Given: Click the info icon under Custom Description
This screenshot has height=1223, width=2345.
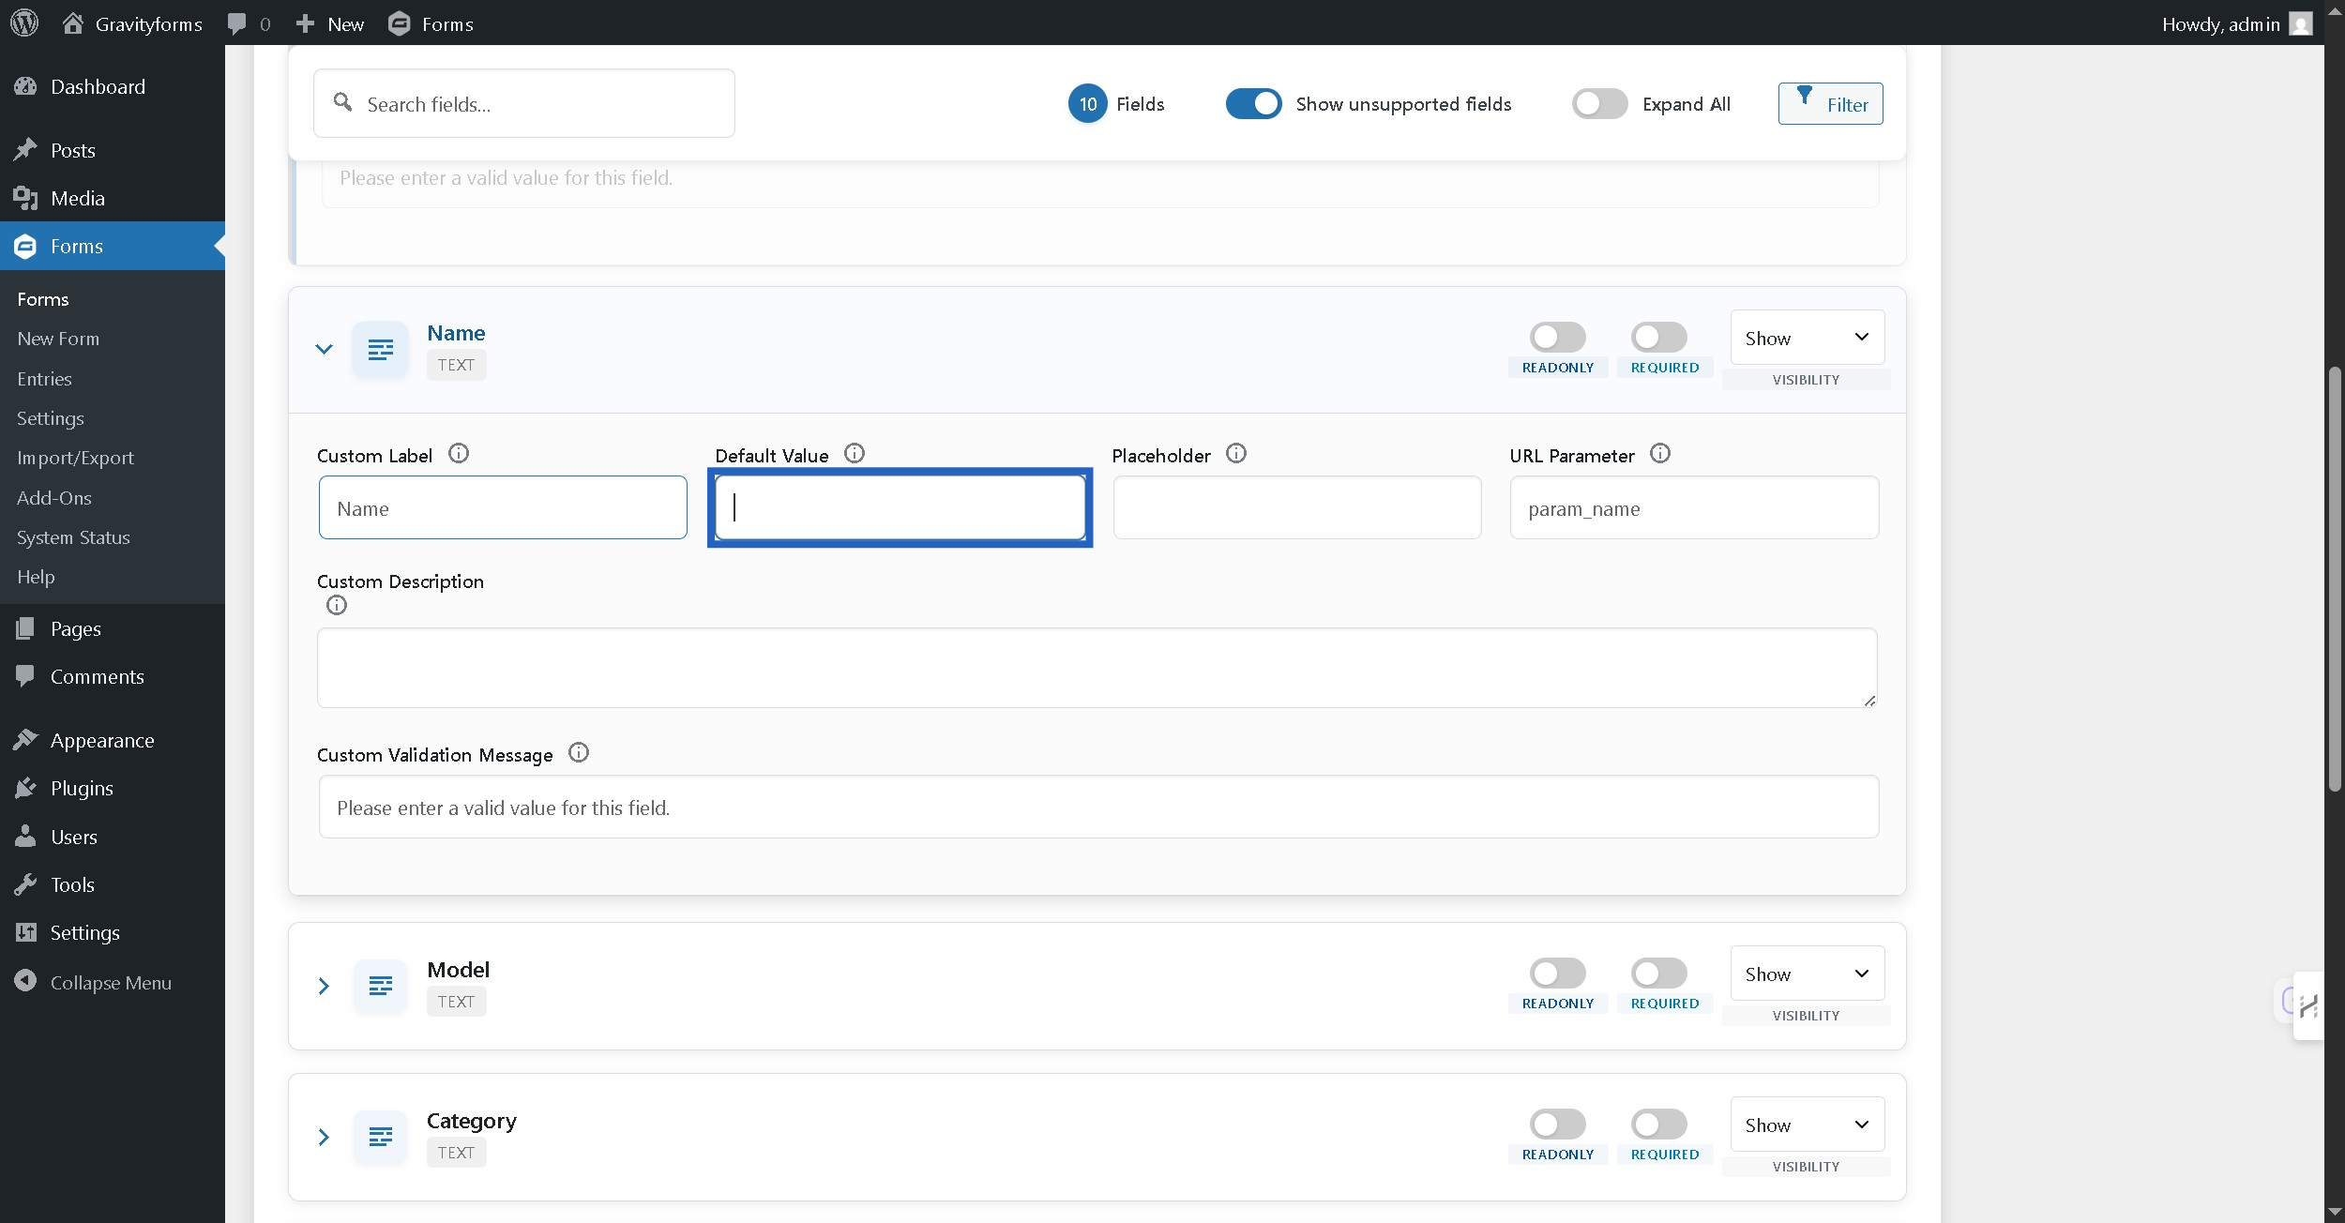Looking at the screenshot, I should coord(337,605).
